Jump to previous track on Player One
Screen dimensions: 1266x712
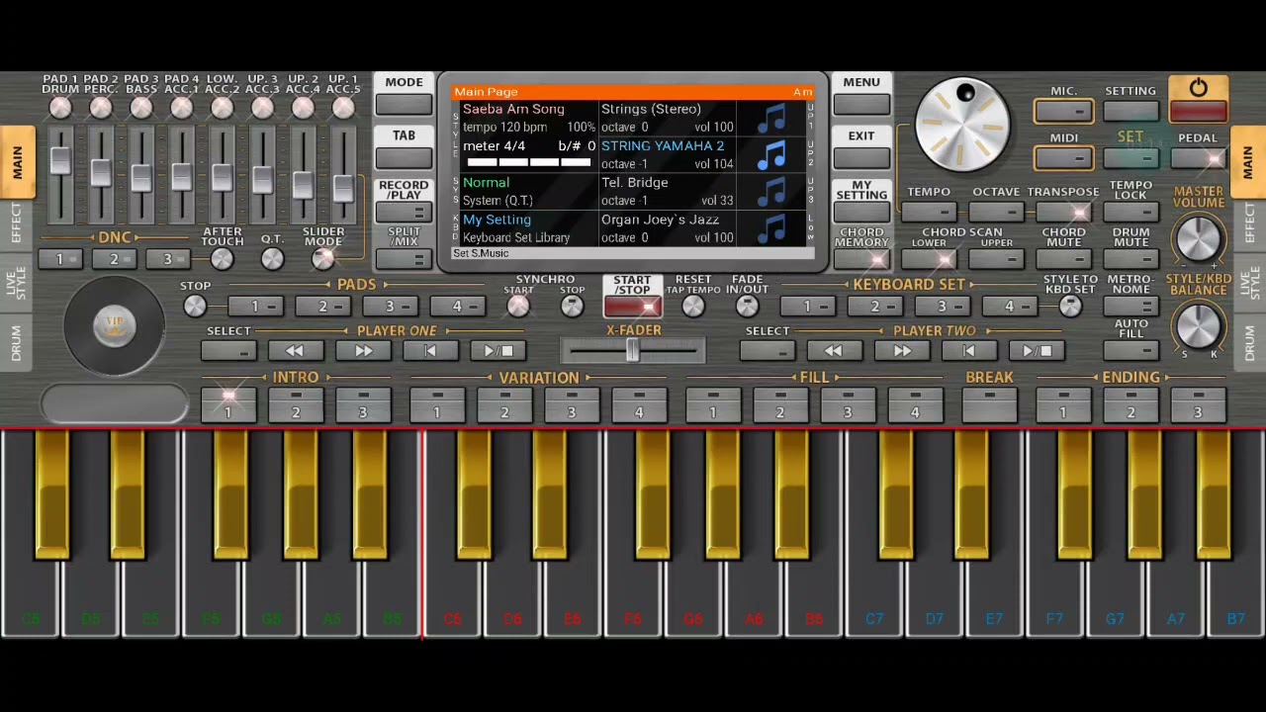coord(430,351)
